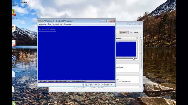Click the Установка Windows heading in VM screen
Image resolution: width=188 pixels, height=105 pixels.
pyautogui.click(x=47, y=29)
